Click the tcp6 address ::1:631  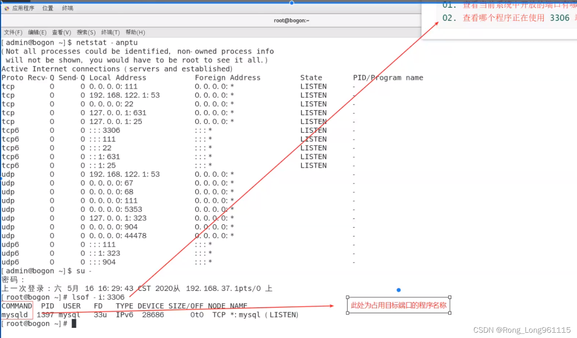[x=105, y=157]
